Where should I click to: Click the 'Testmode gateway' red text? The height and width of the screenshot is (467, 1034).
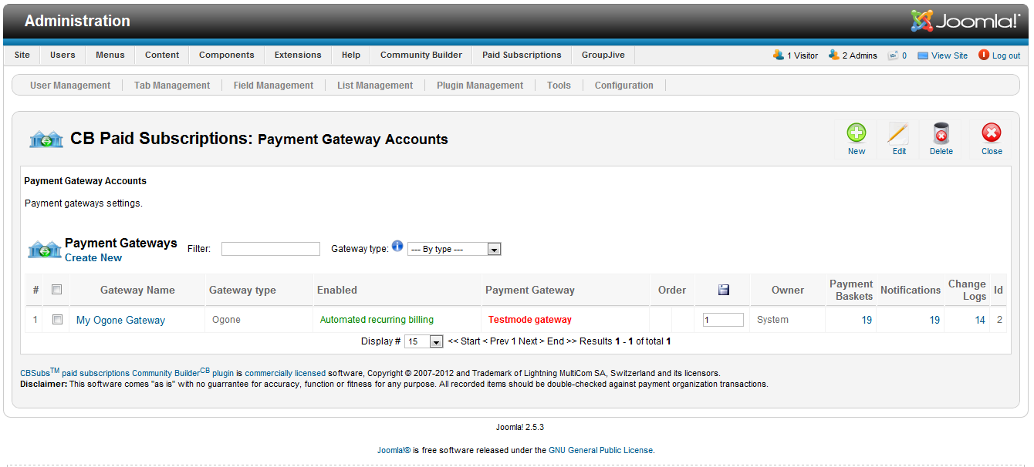point(530,320)
